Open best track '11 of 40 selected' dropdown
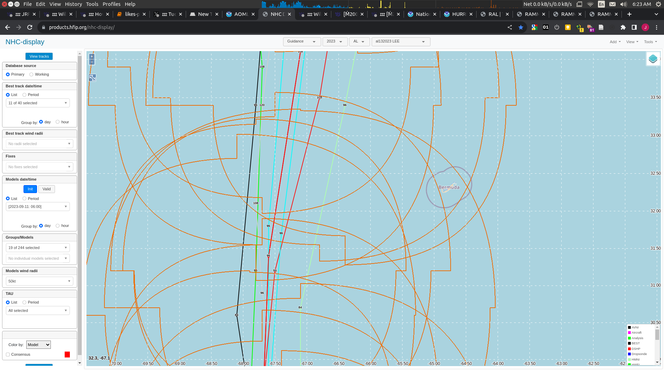 [38, 103]
